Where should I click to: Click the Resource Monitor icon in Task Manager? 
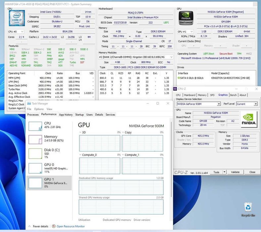click(x=54, y=226)
